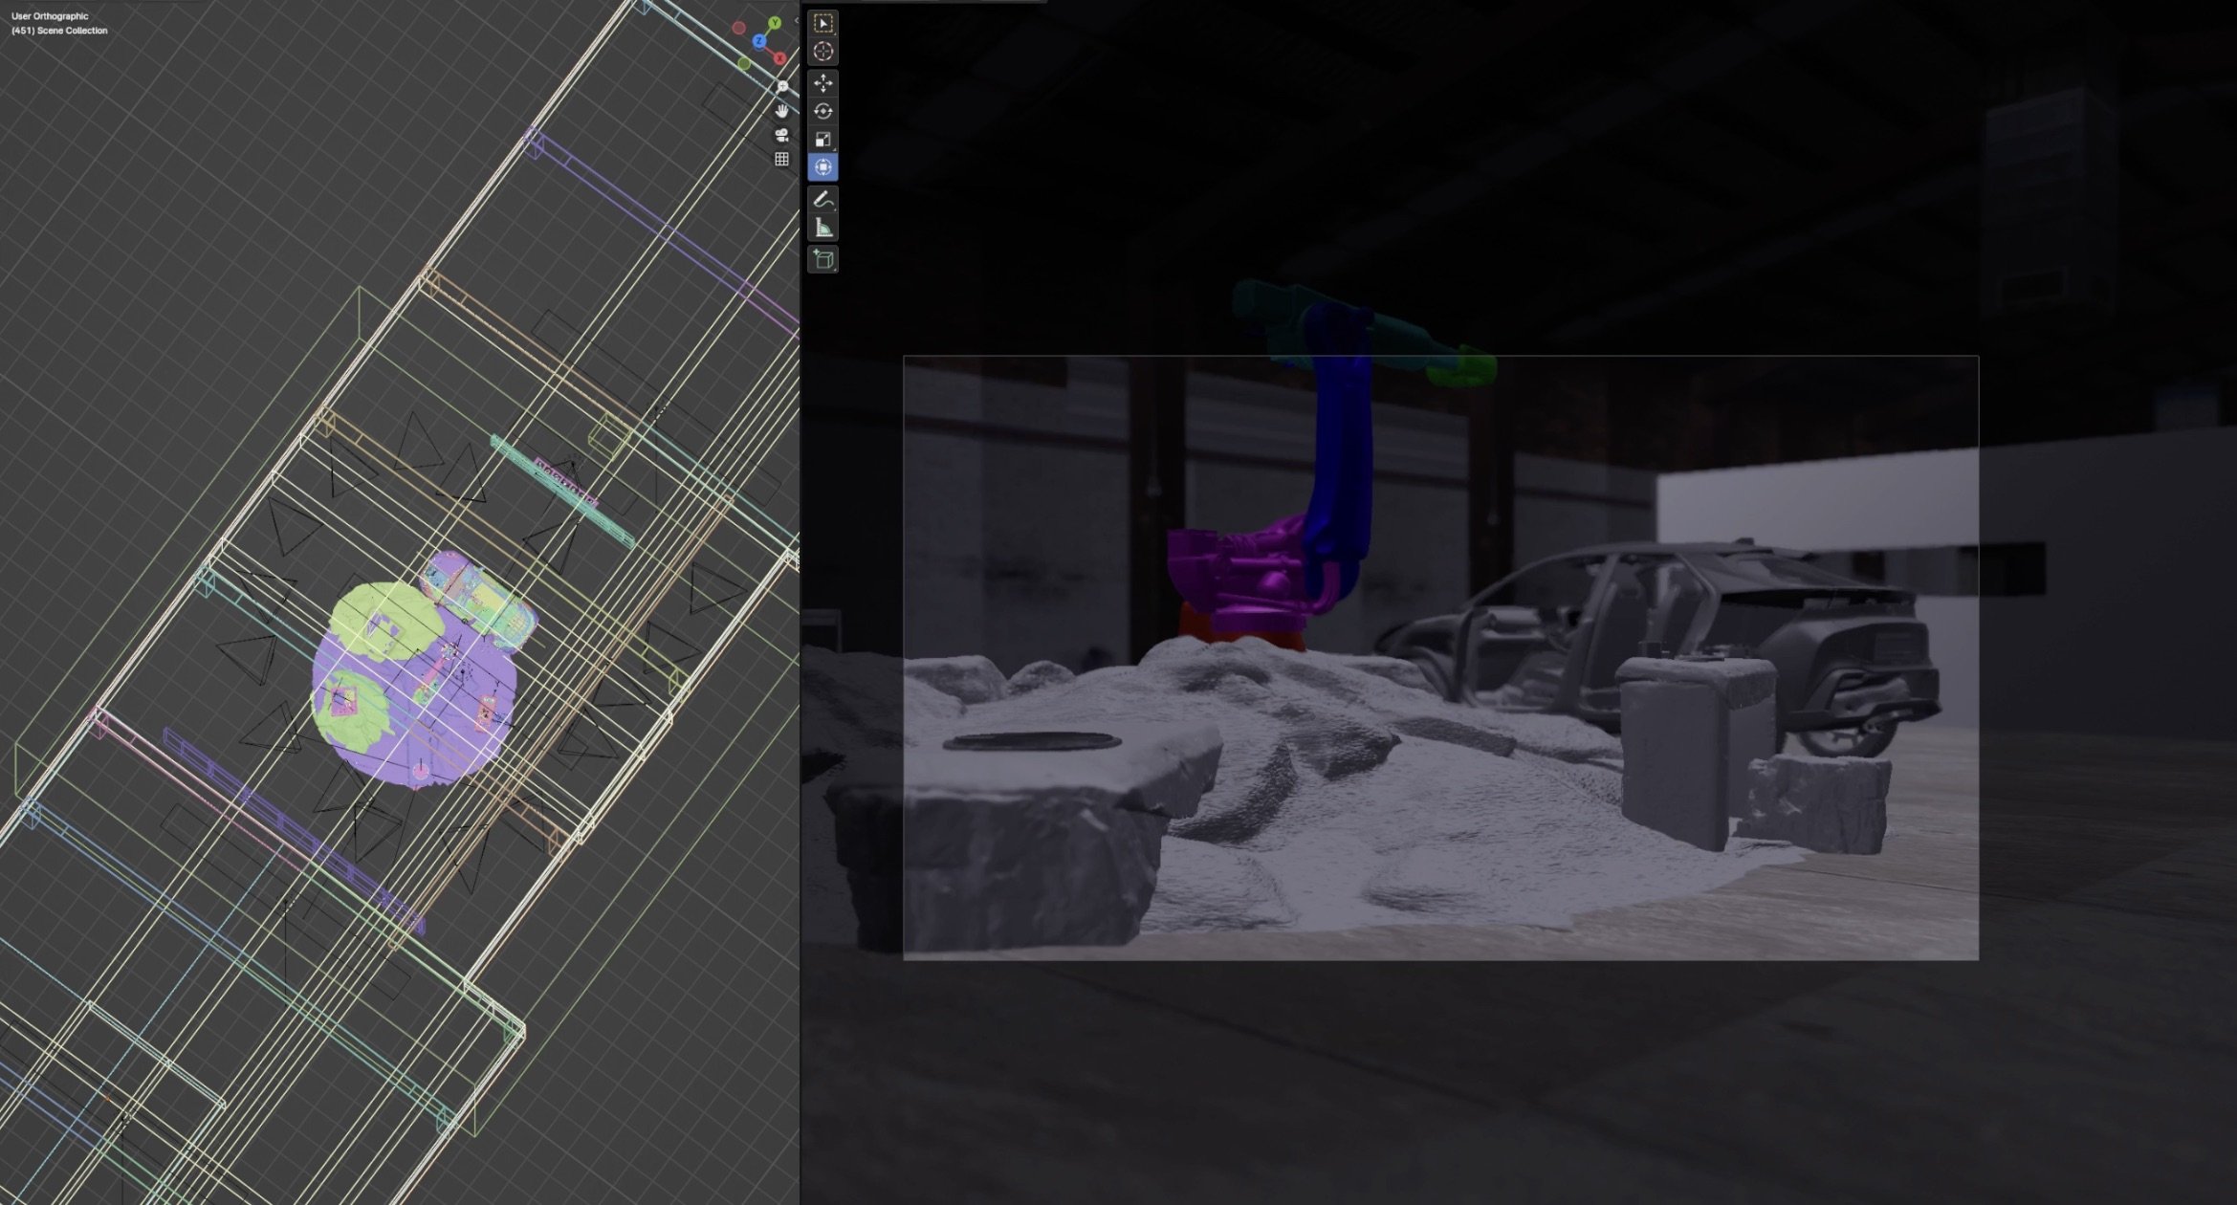Click the negative Y gizmo circle
This screenshot has height=1205, width=2237.
744,63
